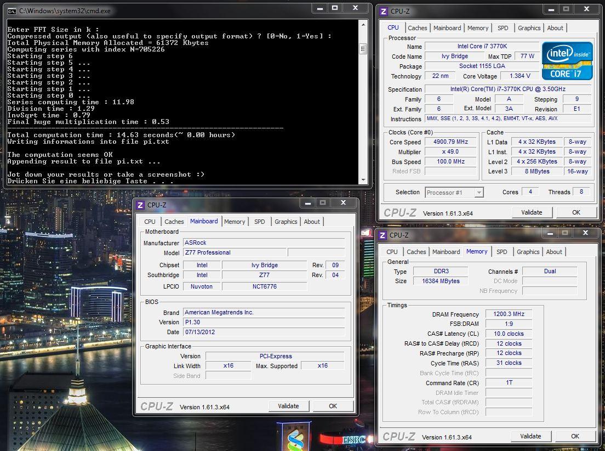
Task: Click the BIOS date 07/13/2012 field
Action: point(264,332)
